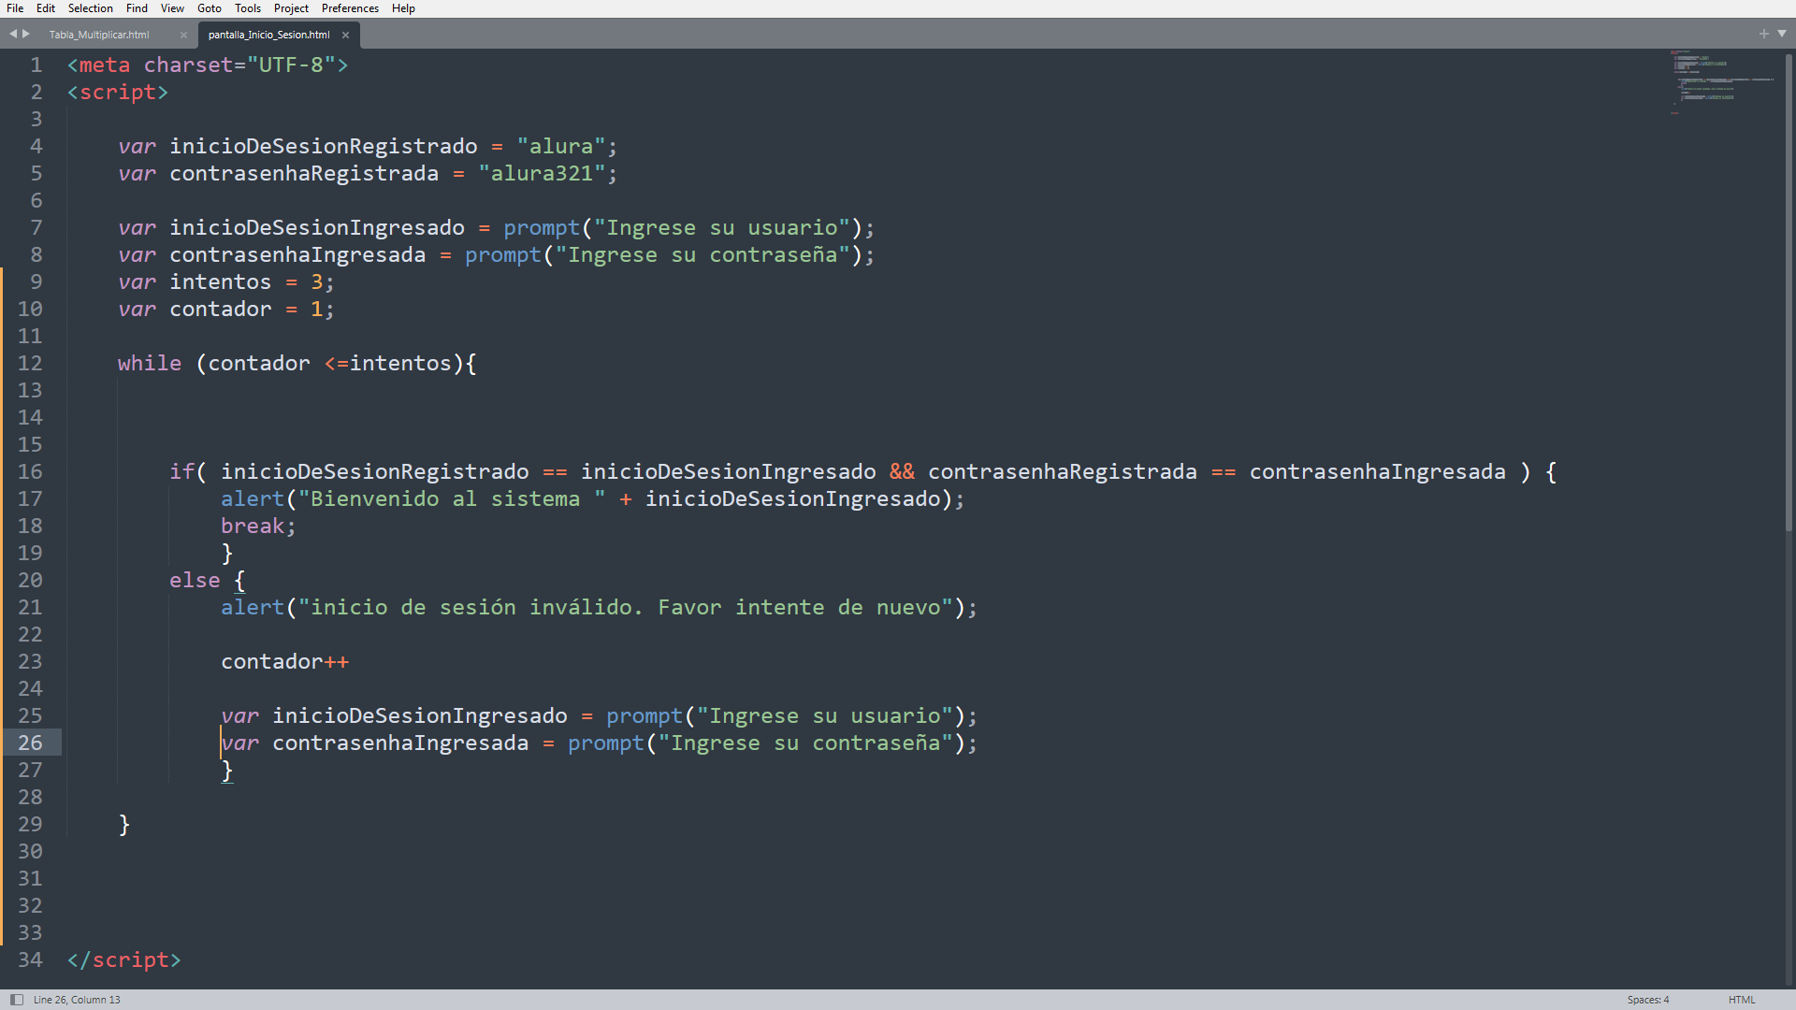Click the '"alura321"' string on line 5

pyautogui.click(x=542, y=173)
